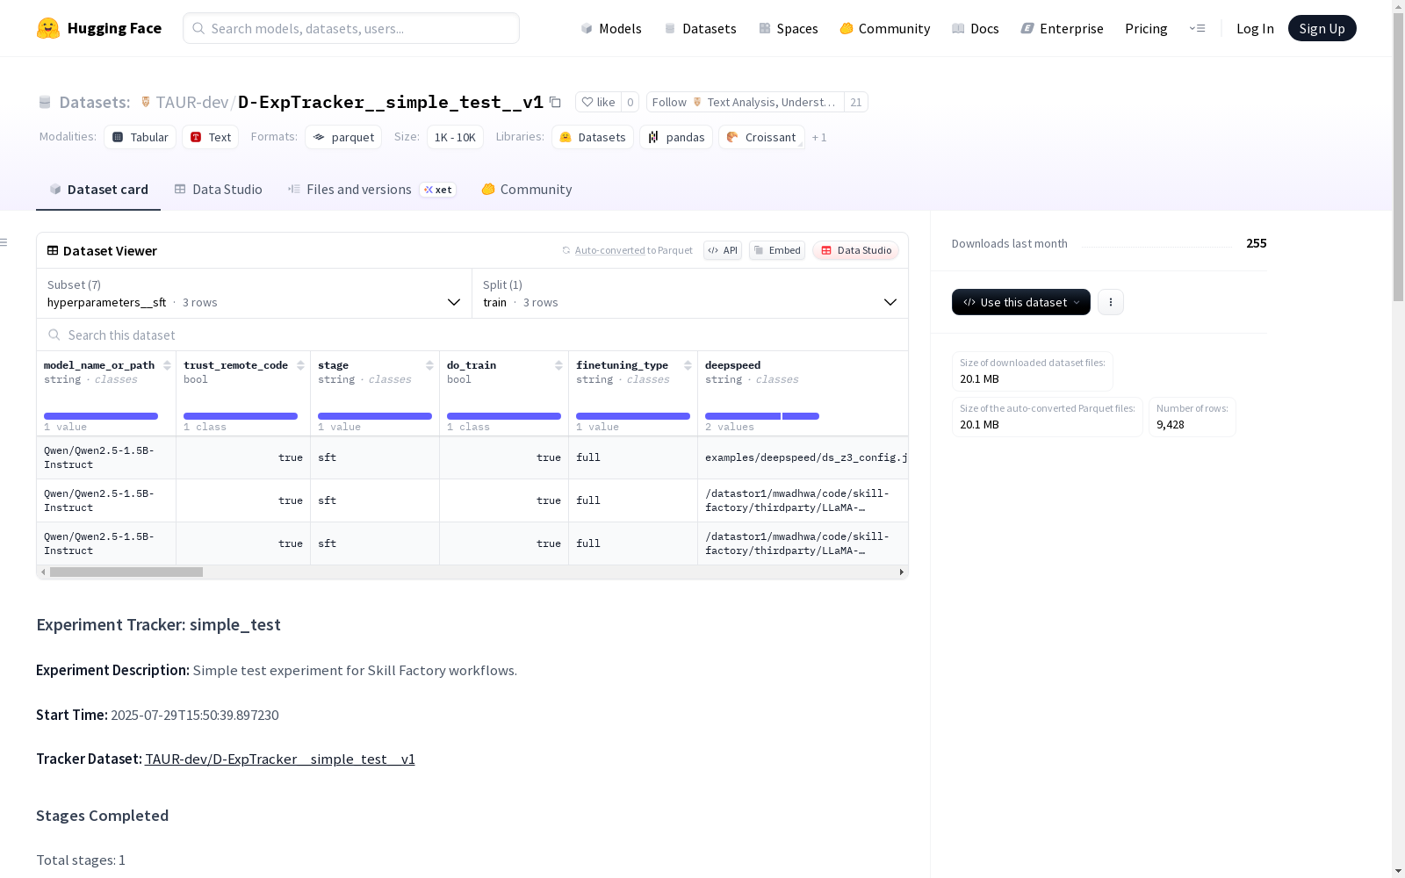
Task: Click the Search this dataset field
Action: click(472, 335)
